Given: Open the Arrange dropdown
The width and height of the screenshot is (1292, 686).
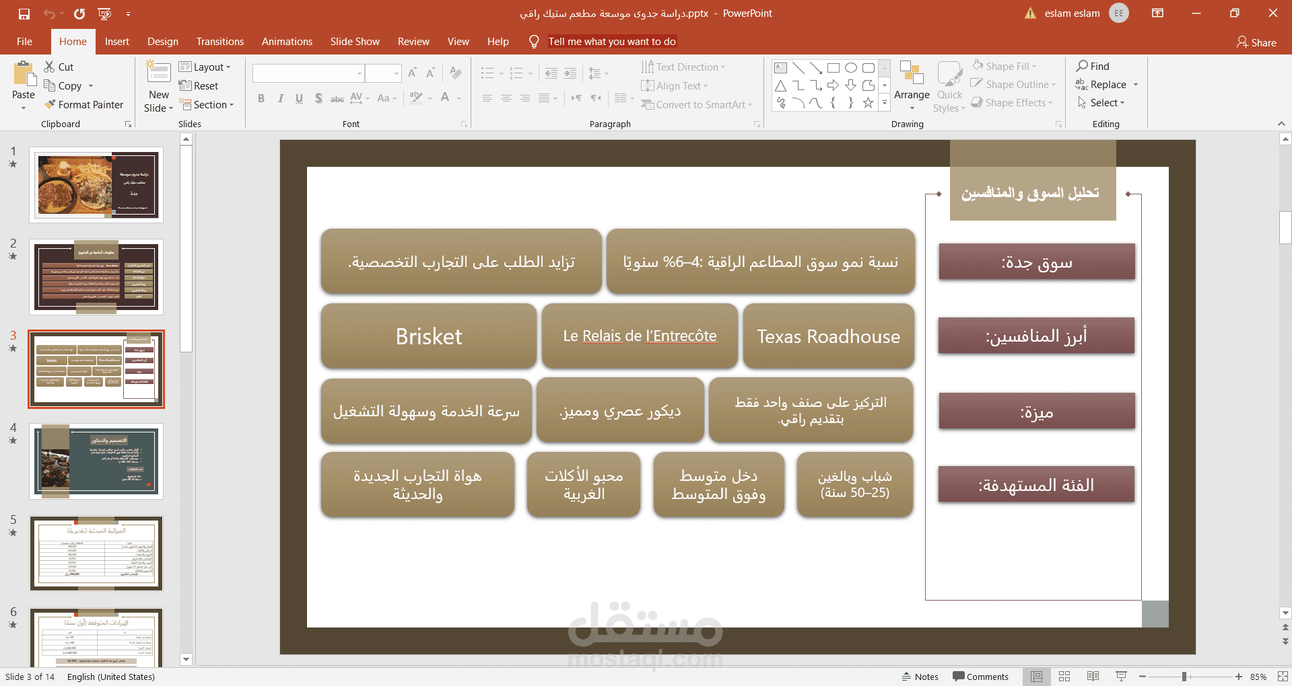Looking at the screenshot, I should (x=912, y=86).
